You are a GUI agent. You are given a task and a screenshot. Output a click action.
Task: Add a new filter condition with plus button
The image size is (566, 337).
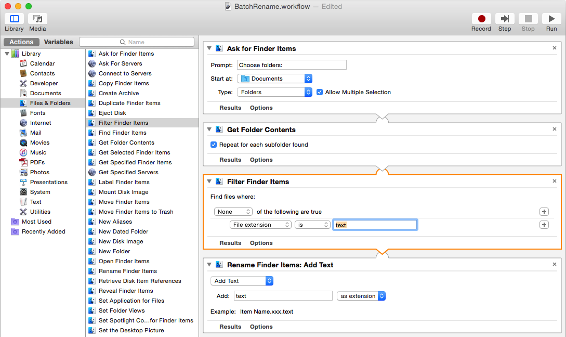(544, 225)
